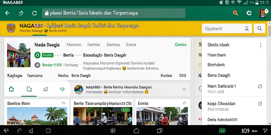271x135 pixels.
Task: Click the page scrollbar up arrow
Action: tap(269, 23)
